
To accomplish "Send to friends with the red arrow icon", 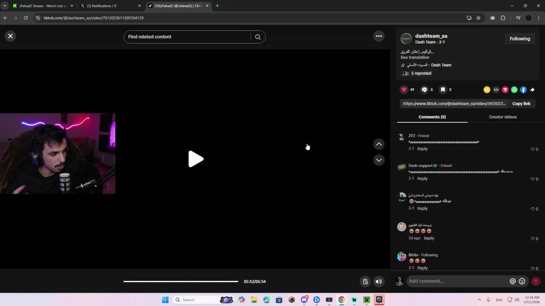I will click(505, 90).
